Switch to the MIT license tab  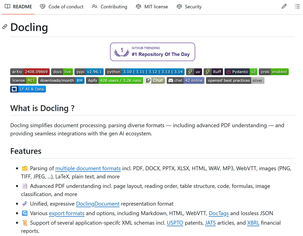[x=152, y=7]
